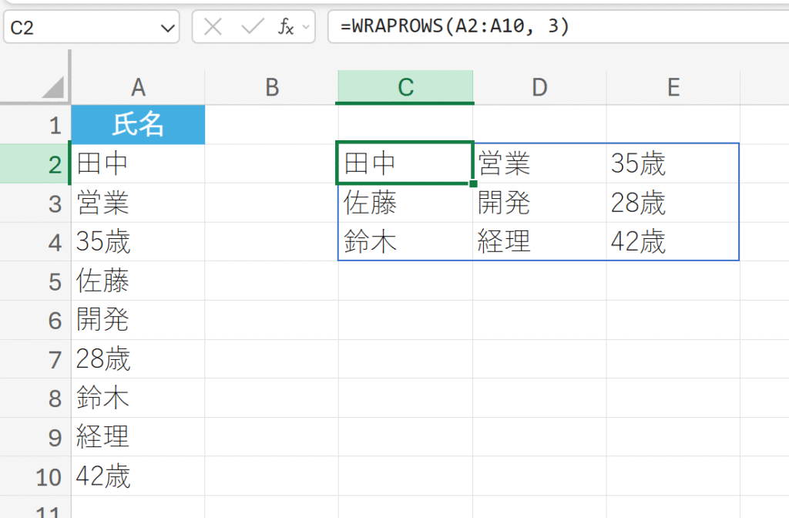Select cell E4 containing 42歳
The image size is (789, 518).
tap(673, 242)
